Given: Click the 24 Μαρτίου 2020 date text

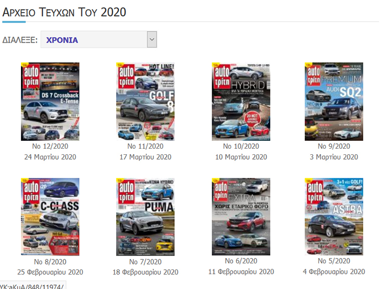Looking at the screenshot, I should pos(50,157).
